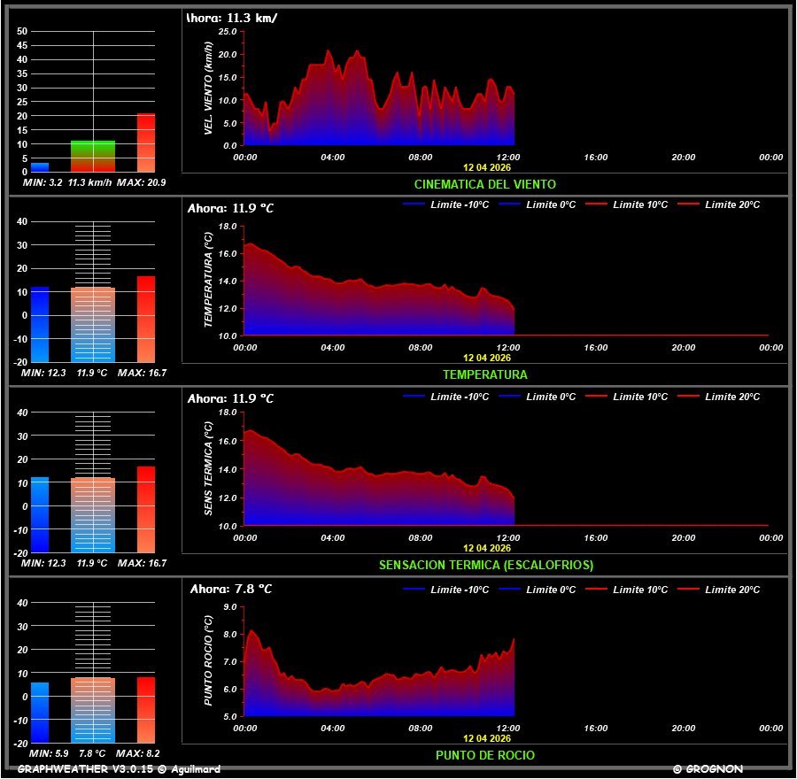Toggle Limite 10°C legend in wind chill chart
This screenshot has width=797, height=779.
pos(640,397)
